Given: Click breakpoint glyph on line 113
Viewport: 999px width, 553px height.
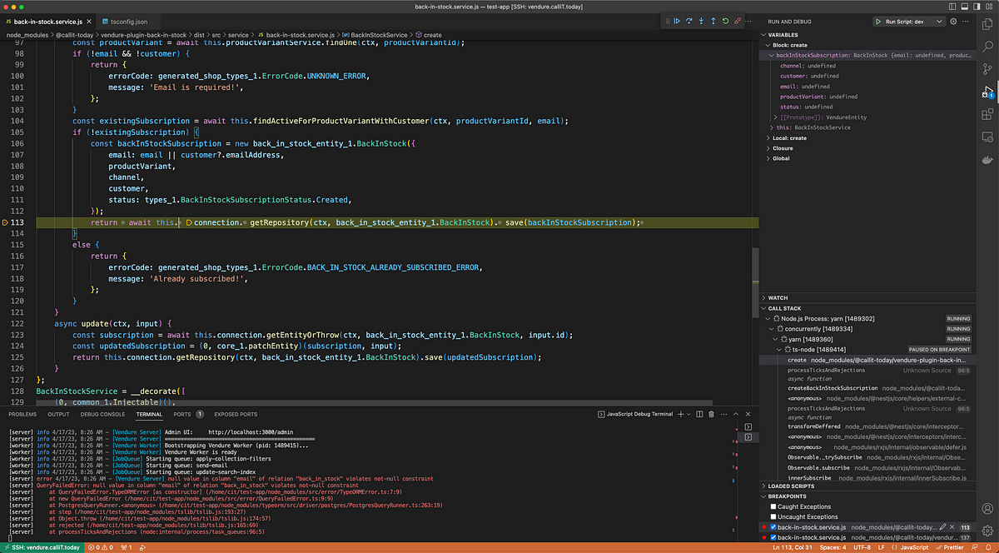Looking at the screenshot, I should point(5,222).
